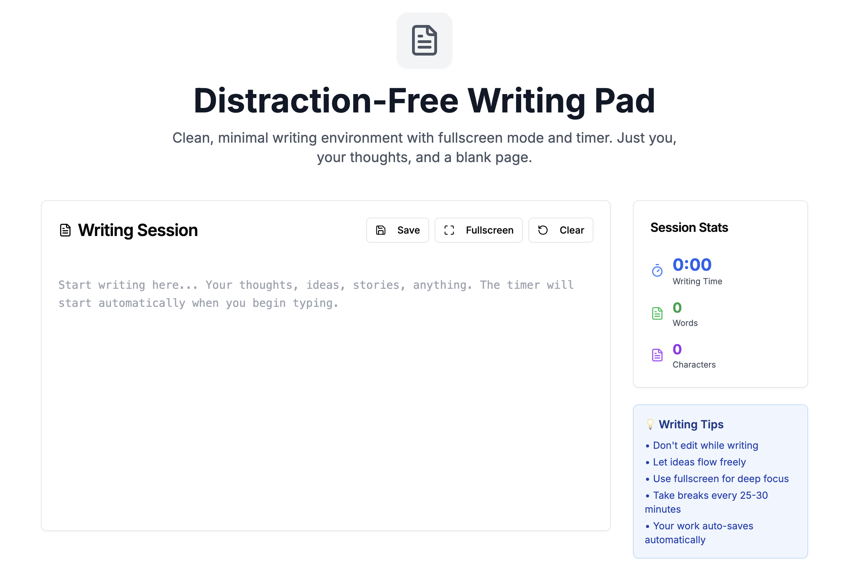The width and height of the screenshot is (847, 563).
Task: Click the circular arrow icon in the Clear button
Action: click(x=543, y=230)
